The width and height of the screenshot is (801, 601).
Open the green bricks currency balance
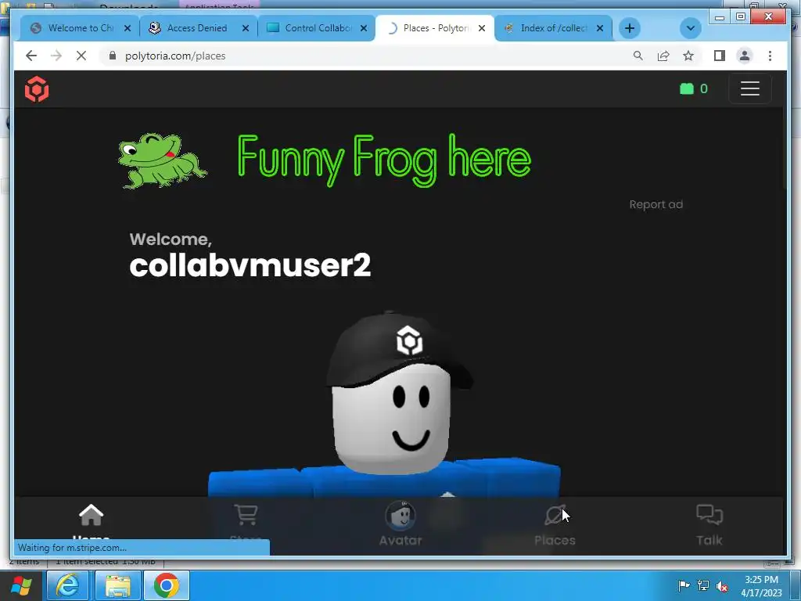tap(693, 89)
